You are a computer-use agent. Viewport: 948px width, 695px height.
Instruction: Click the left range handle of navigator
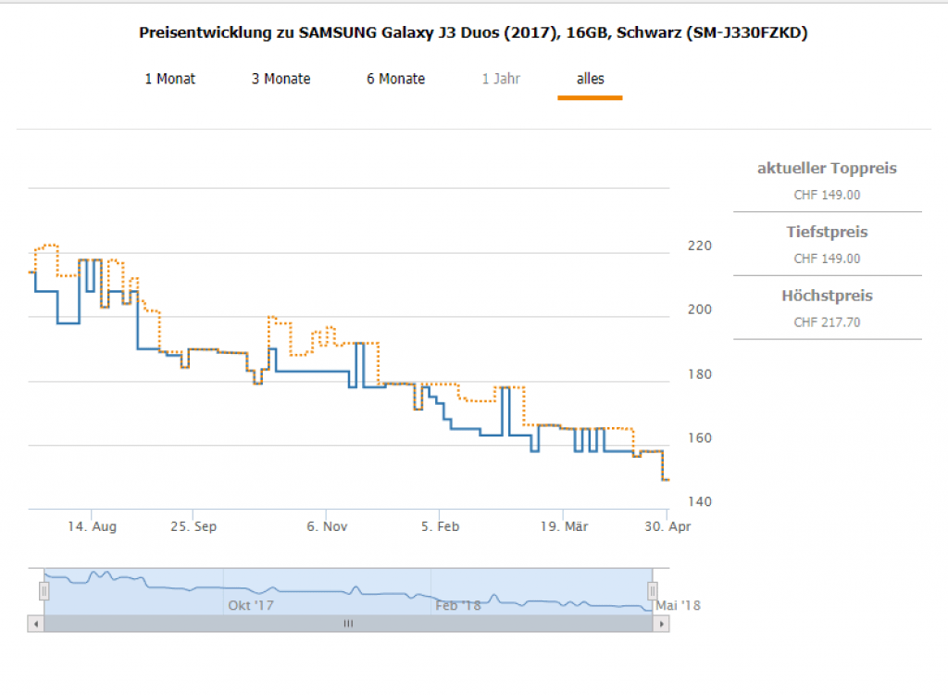[x=44, y=590]
